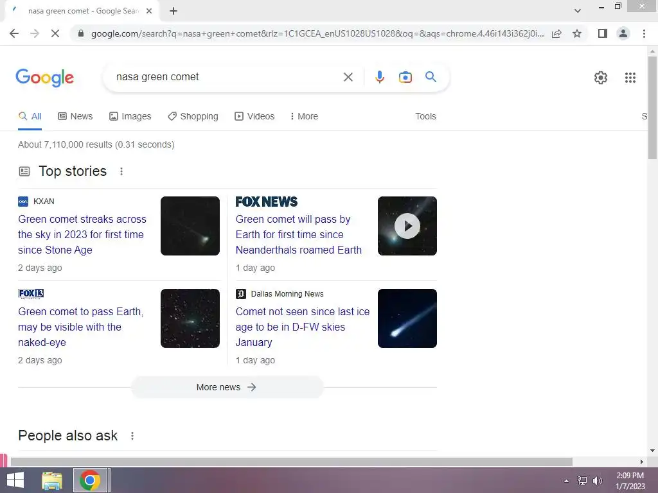The image size is (658, 493).
Task: Open Top stories options menu
Action: [x=121, y=171]
